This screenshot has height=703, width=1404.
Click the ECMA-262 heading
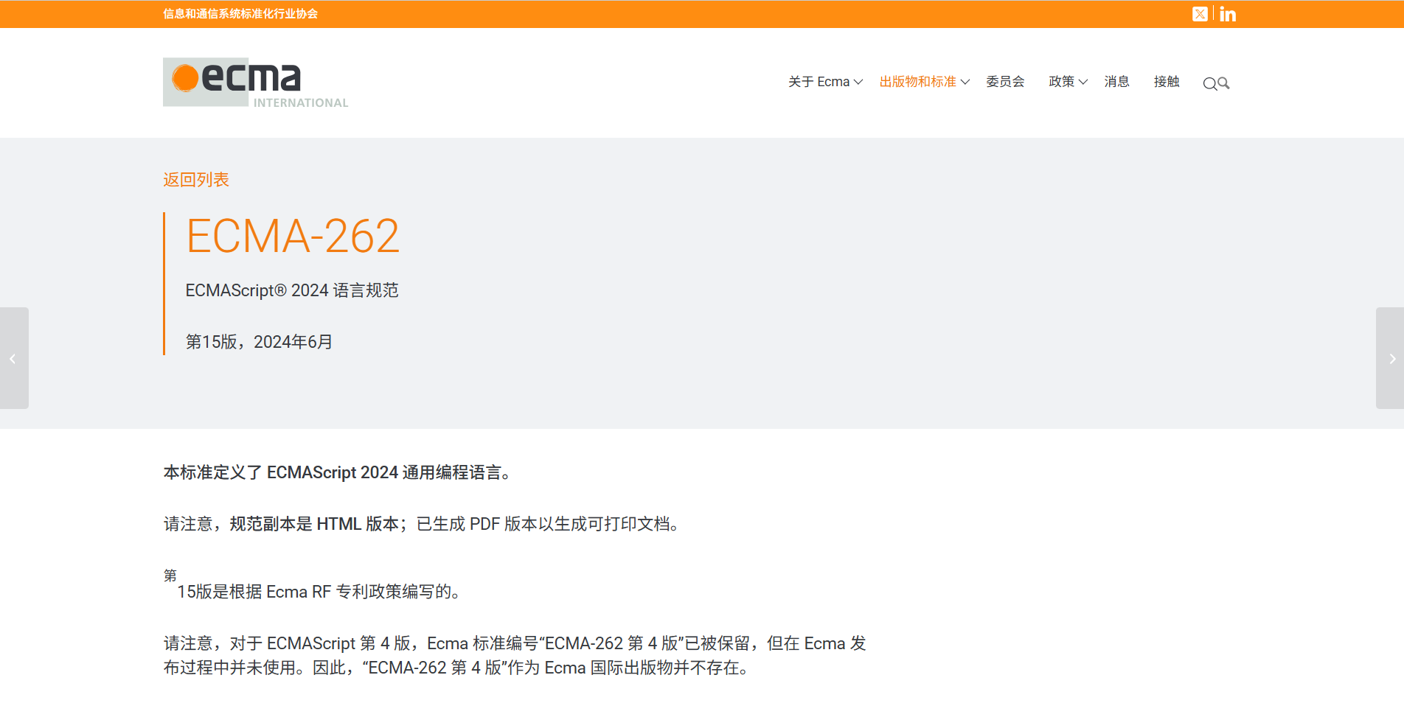point(293,236)
